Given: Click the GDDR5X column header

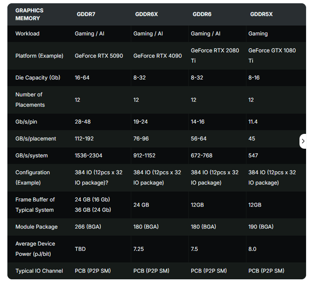Looking at the screenshot, I should click(261, 14).
